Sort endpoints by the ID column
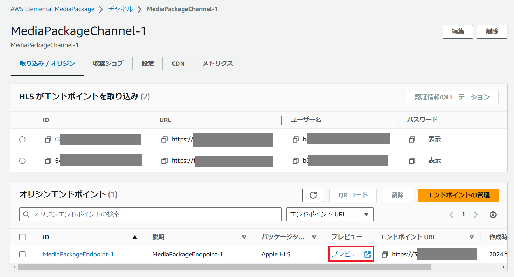 coord(135,237)
